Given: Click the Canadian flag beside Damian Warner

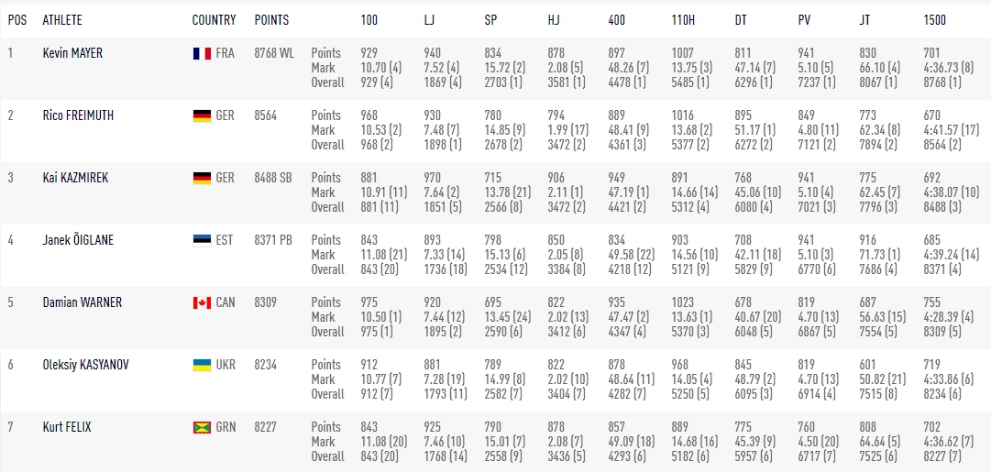Looking at the screenshot, I should coord(202,302).
